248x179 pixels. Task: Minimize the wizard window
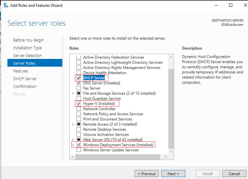(x=216, y=5)
